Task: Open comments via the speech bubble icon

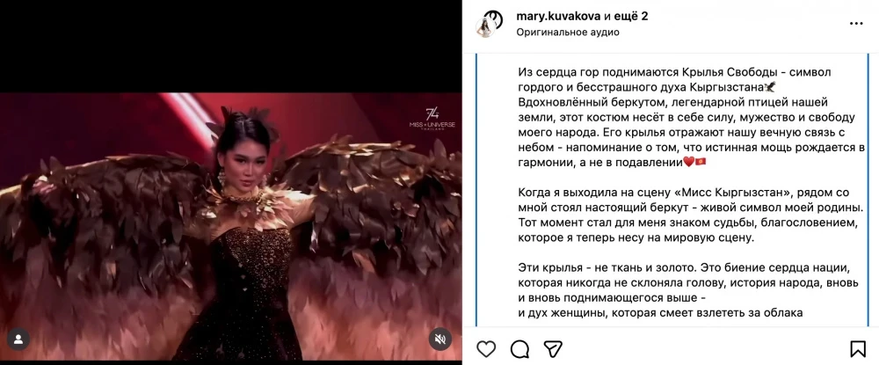Action: coord(519,349)
